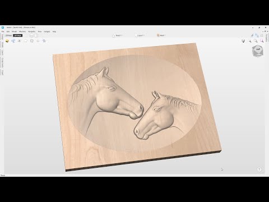Toggle the blue squares snapping icon
Screen dimensions: 269x202
coord(257,35)
